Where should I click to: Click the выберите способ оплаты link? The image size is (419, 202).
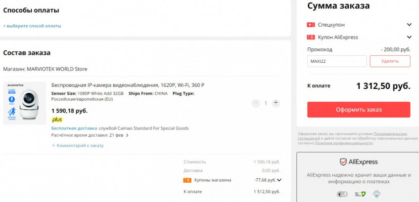pos(32,26)
